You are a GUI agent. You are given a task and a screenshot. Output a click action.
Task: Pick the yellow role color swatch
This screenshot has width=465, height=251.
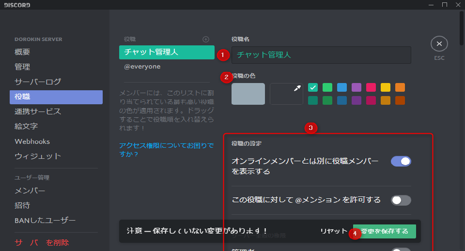coord(386,87)
